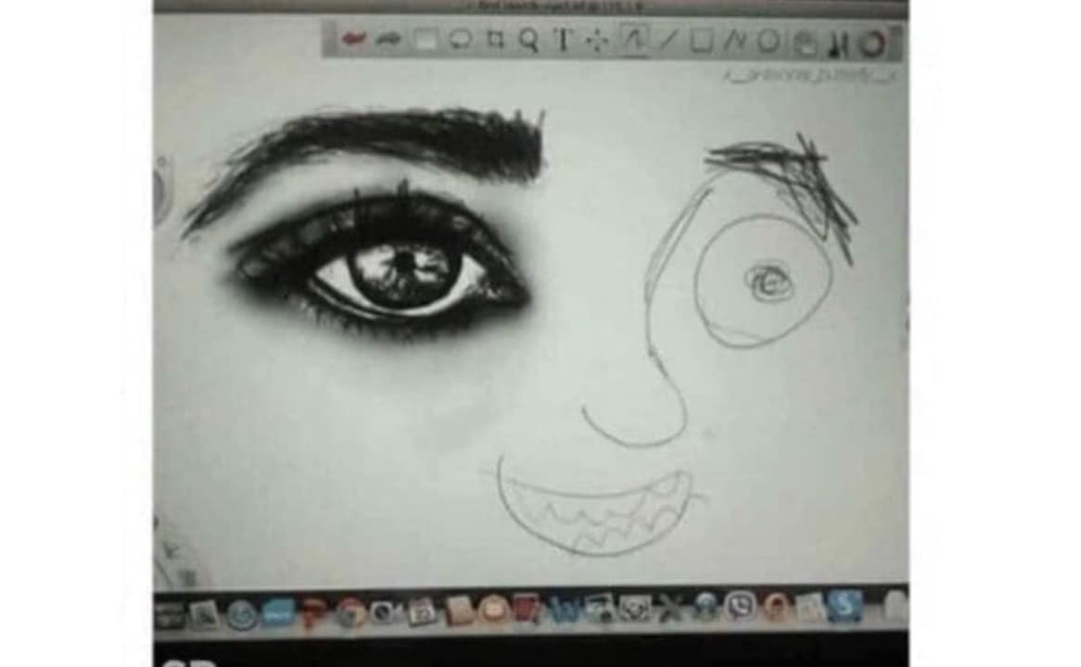
Task: Select the Text tool (T icon)
Action: pyautogui.click(x=562, y=41)
